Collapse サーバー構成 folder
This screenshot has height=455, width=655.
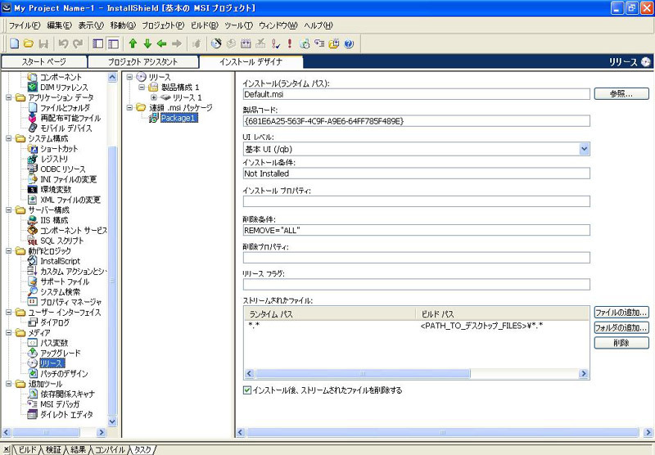(9, 210)
